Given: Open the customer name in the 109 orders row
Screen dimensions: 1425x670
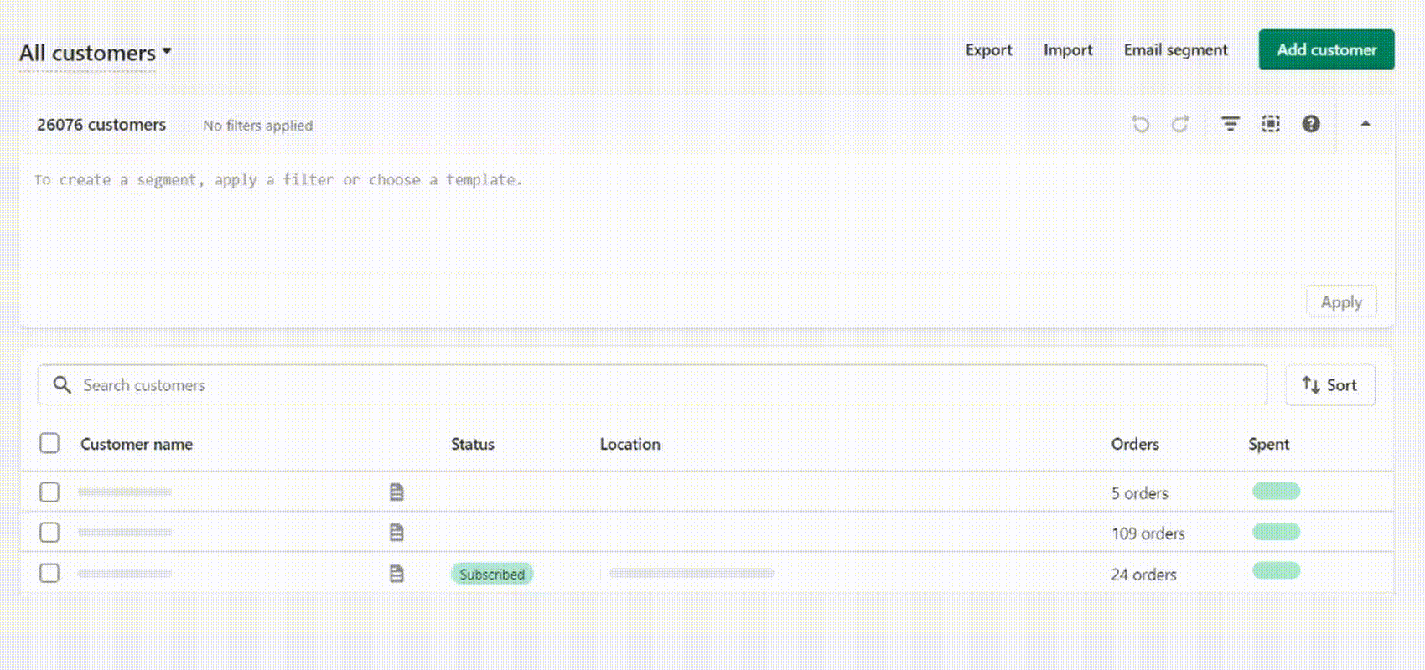Looking at the screenshot, I should coord(125,532).
